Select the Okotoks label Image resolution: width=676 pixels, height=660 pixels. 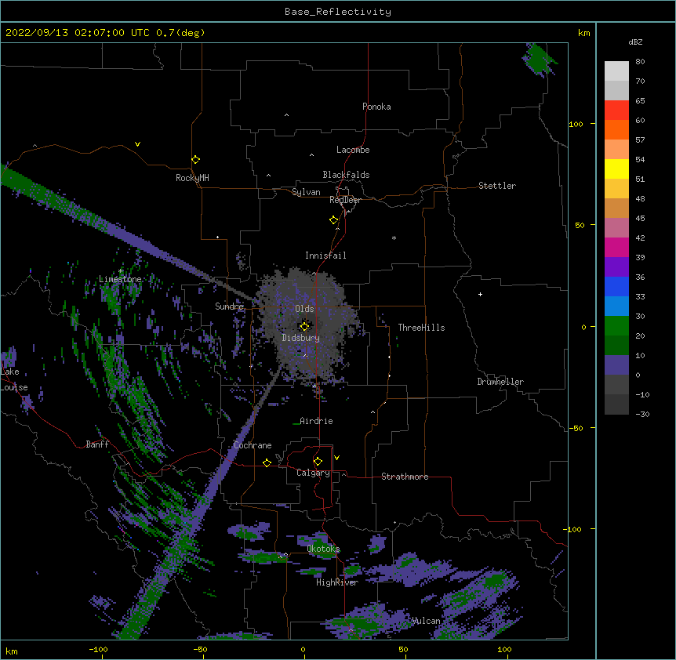tap(323, 549)
